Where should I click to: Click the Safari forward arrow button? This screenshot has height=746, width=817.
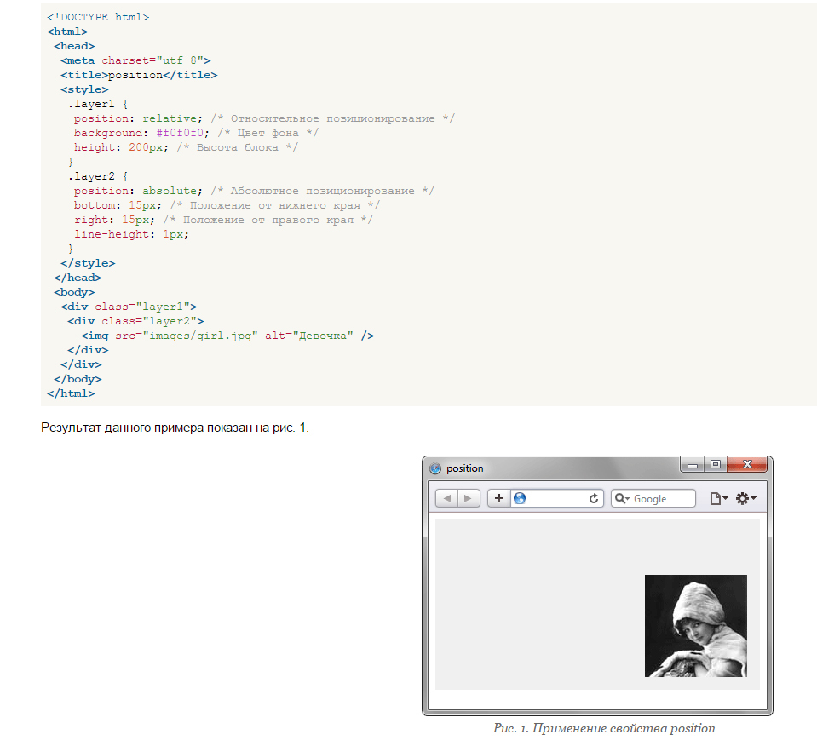click(469, 498)
